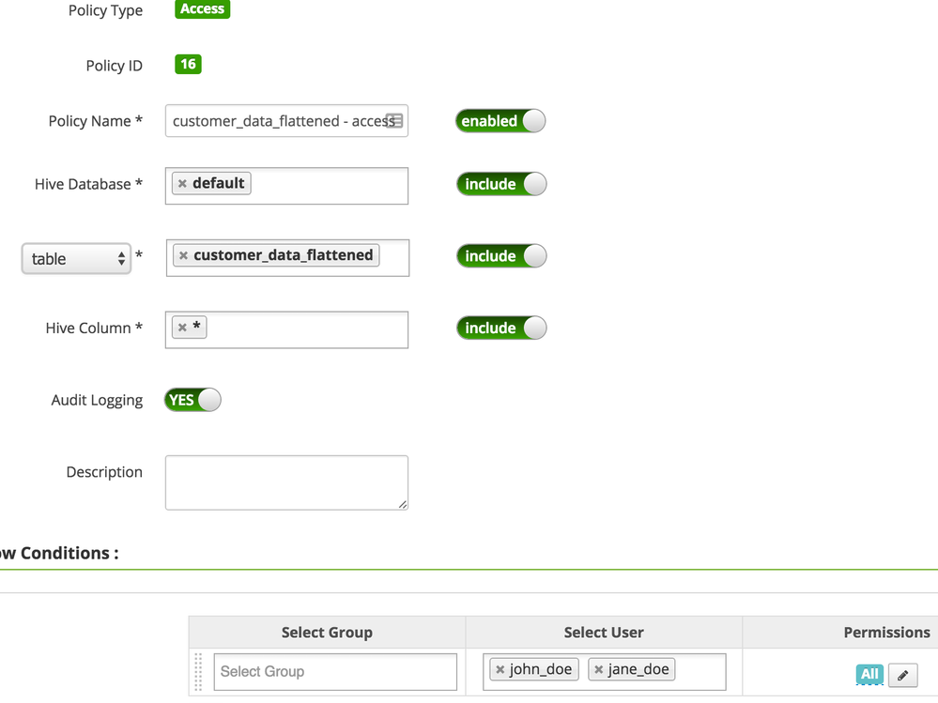Remove the customer_data_flattened table tag

tap(184, 256)
